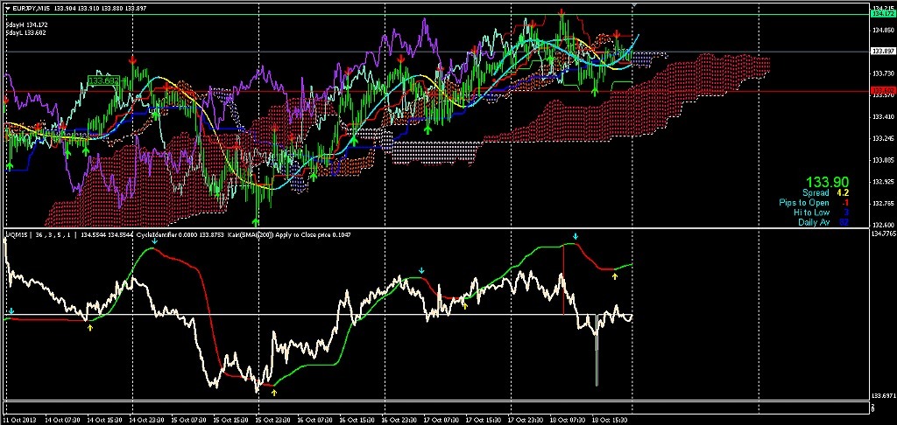Click the triangle before EURJPY,M15

7,8
